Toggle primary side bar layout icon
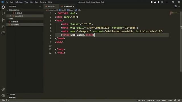 [x=152, y=2]
